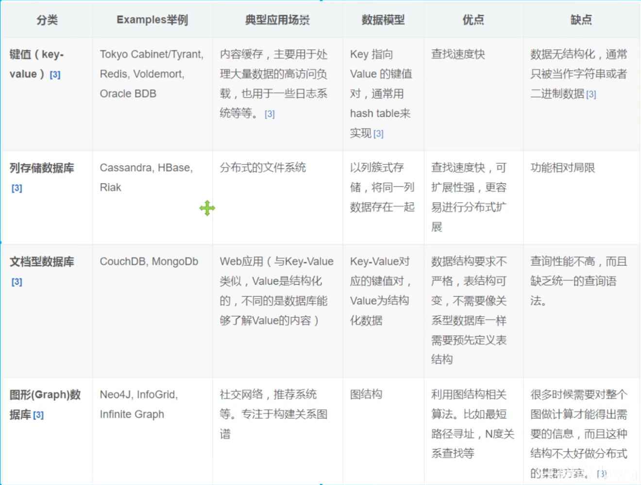Screen dimensions: 641x485
Task: Click the 图形(Graph)数据库 category cell
Action: (47, 431)
